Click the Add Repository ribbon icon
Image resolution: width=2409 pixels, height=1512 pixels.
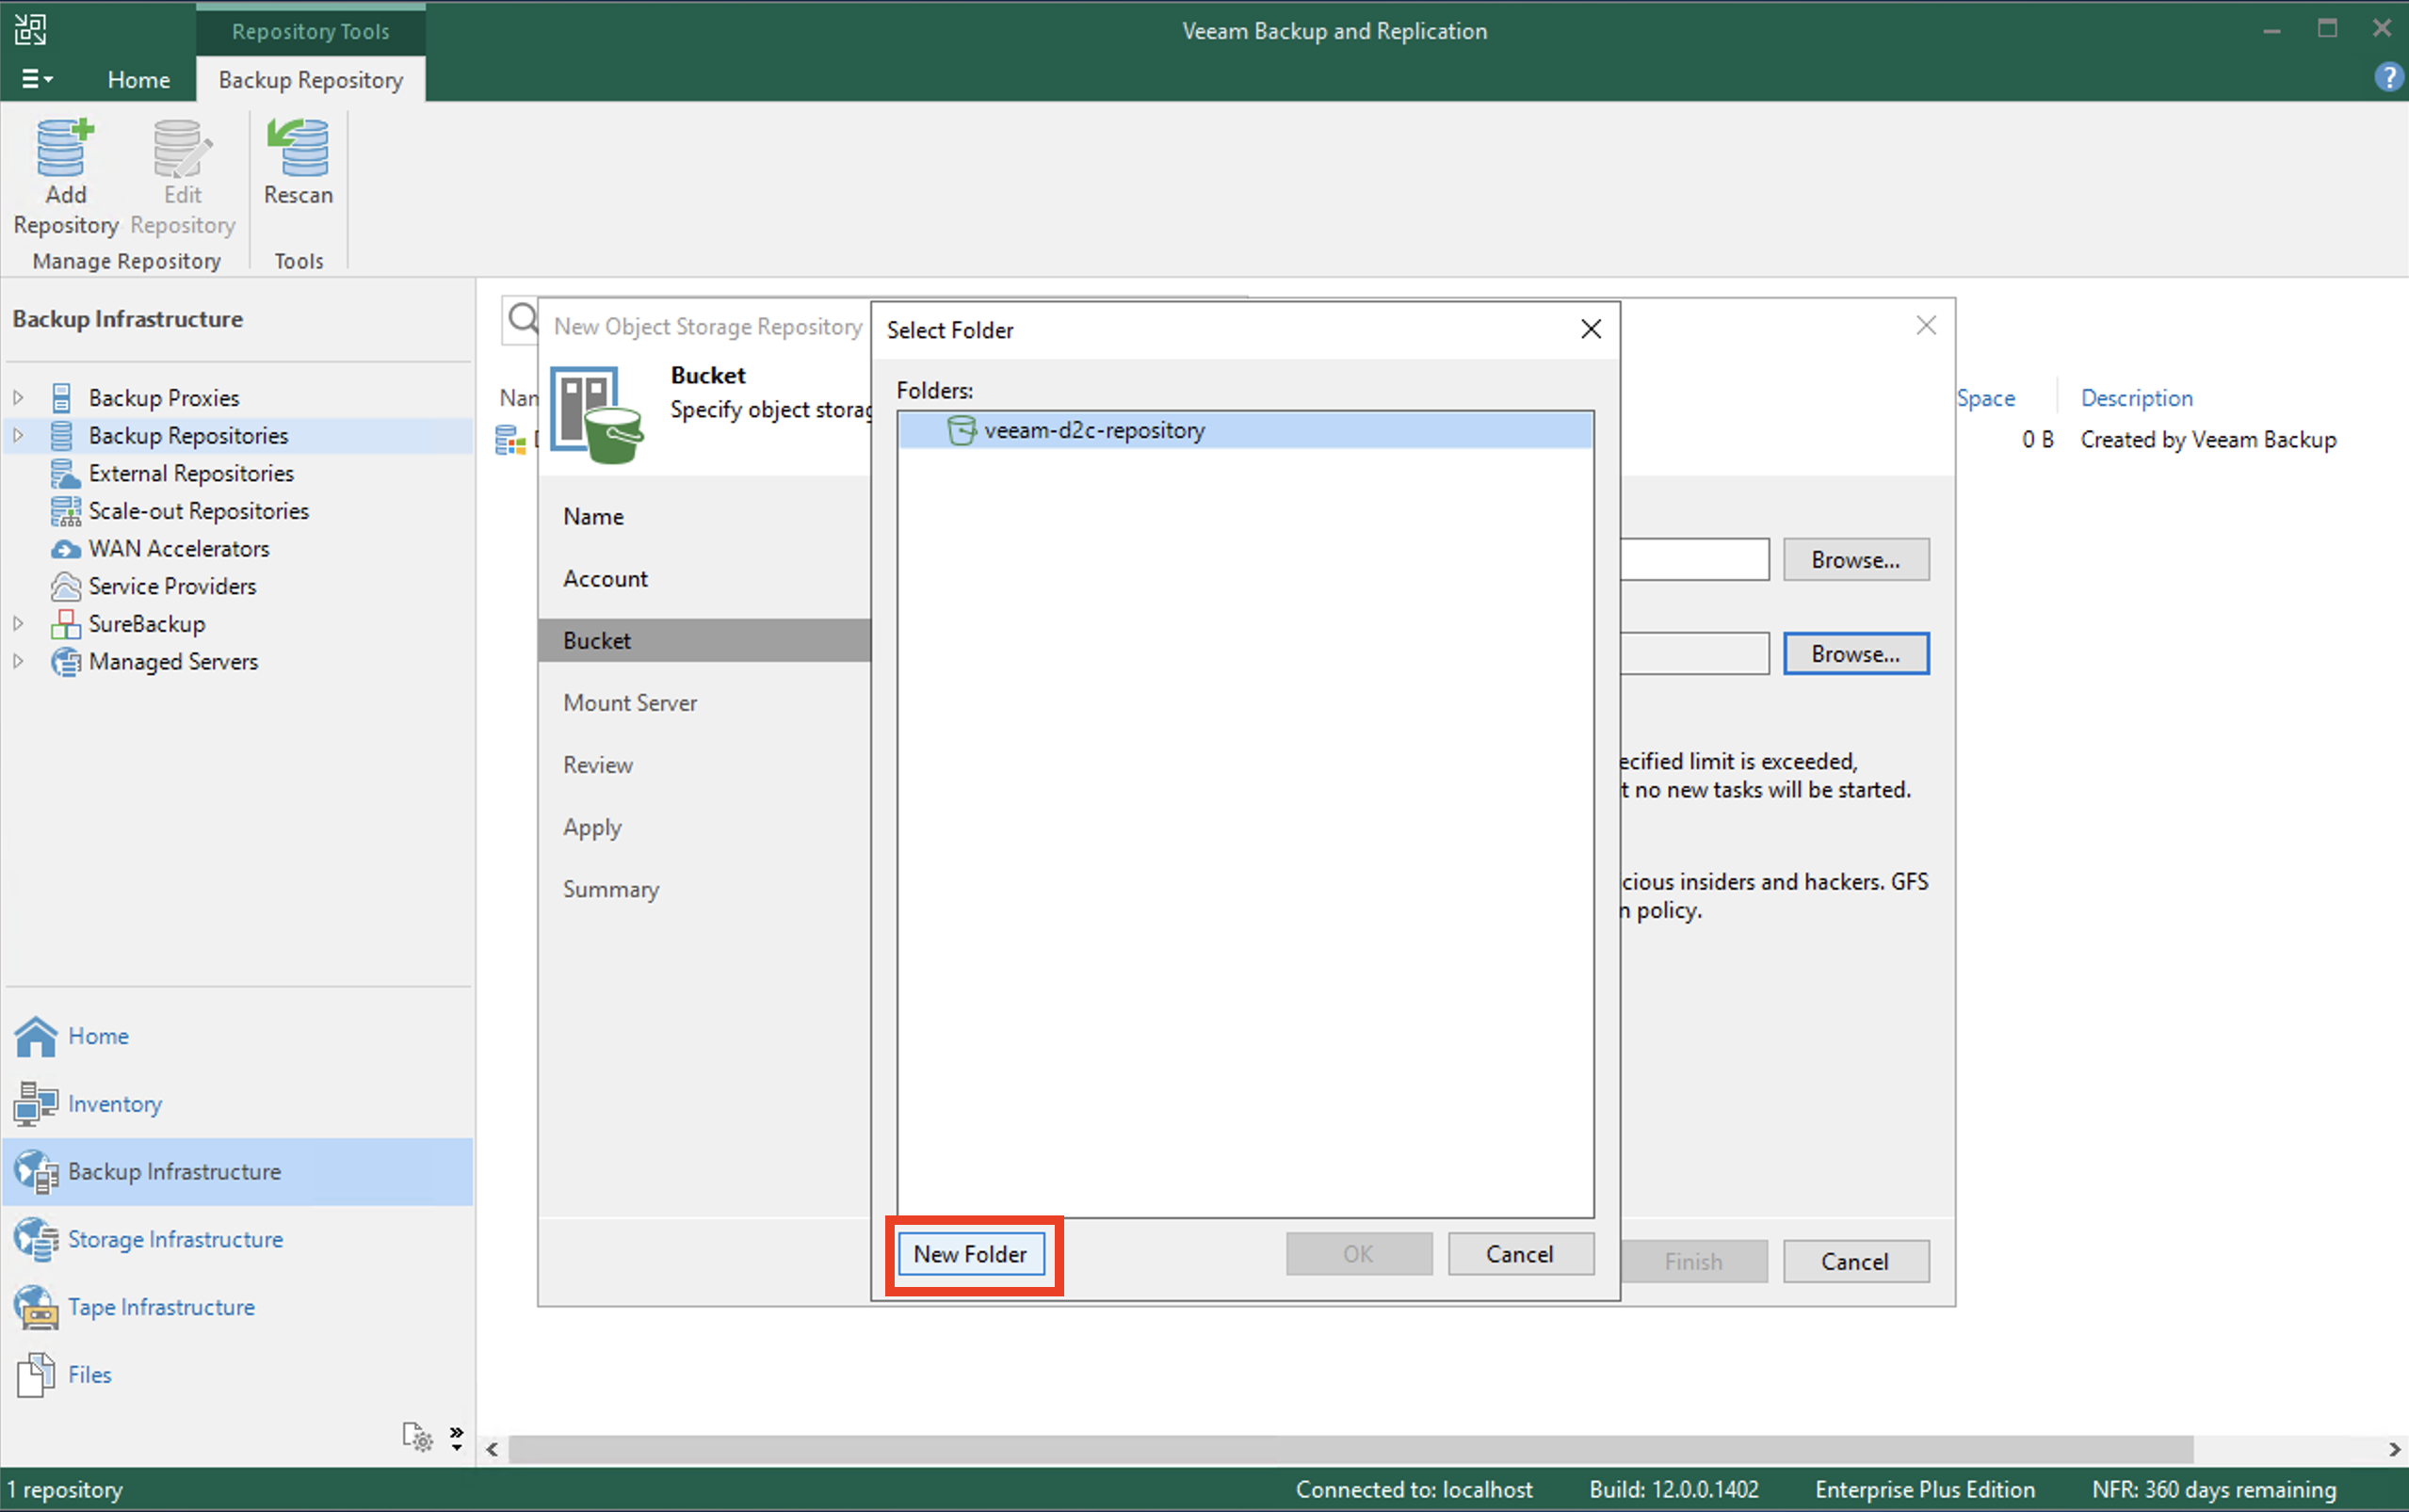(65, 148)
